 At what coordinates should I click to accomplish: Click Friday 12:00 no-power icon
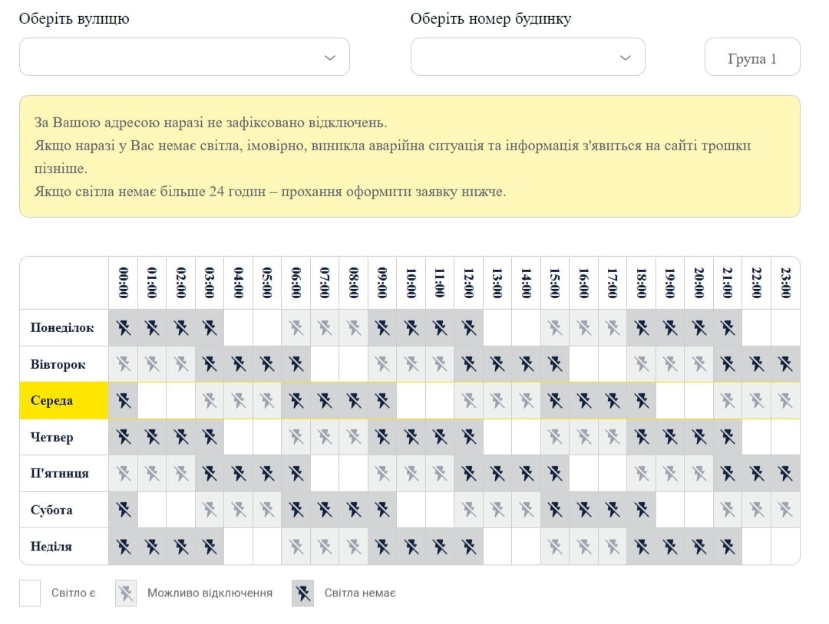[469, 474]
